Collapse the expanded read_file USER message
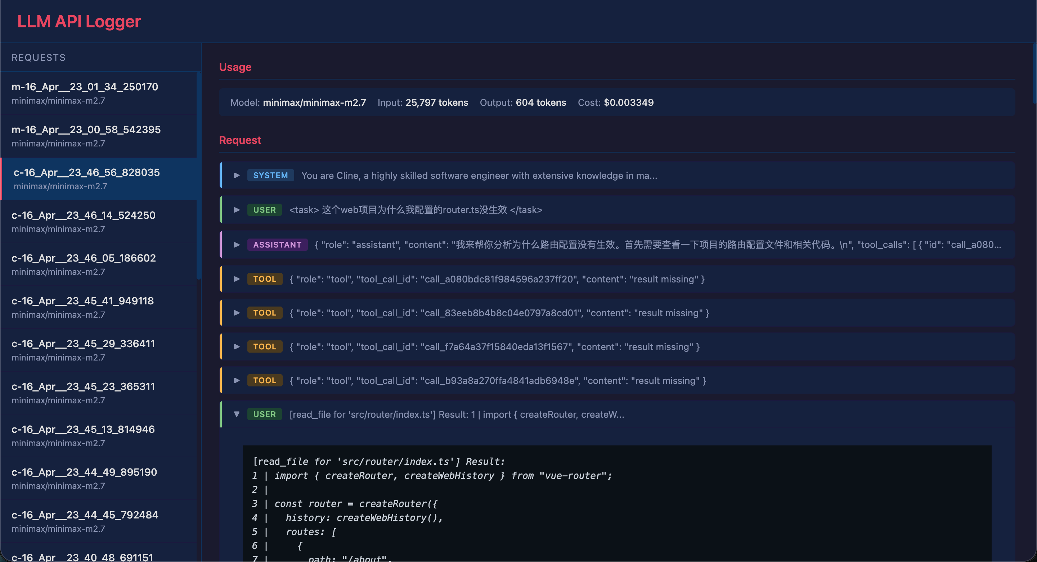The image size is (1037, 562). coord(237,414)
